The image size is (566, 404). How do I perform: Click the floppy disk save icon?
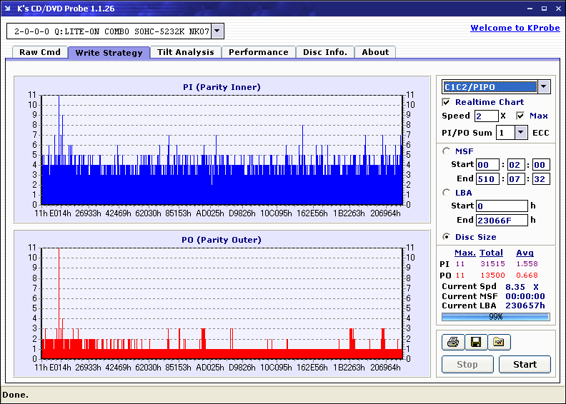475,343
